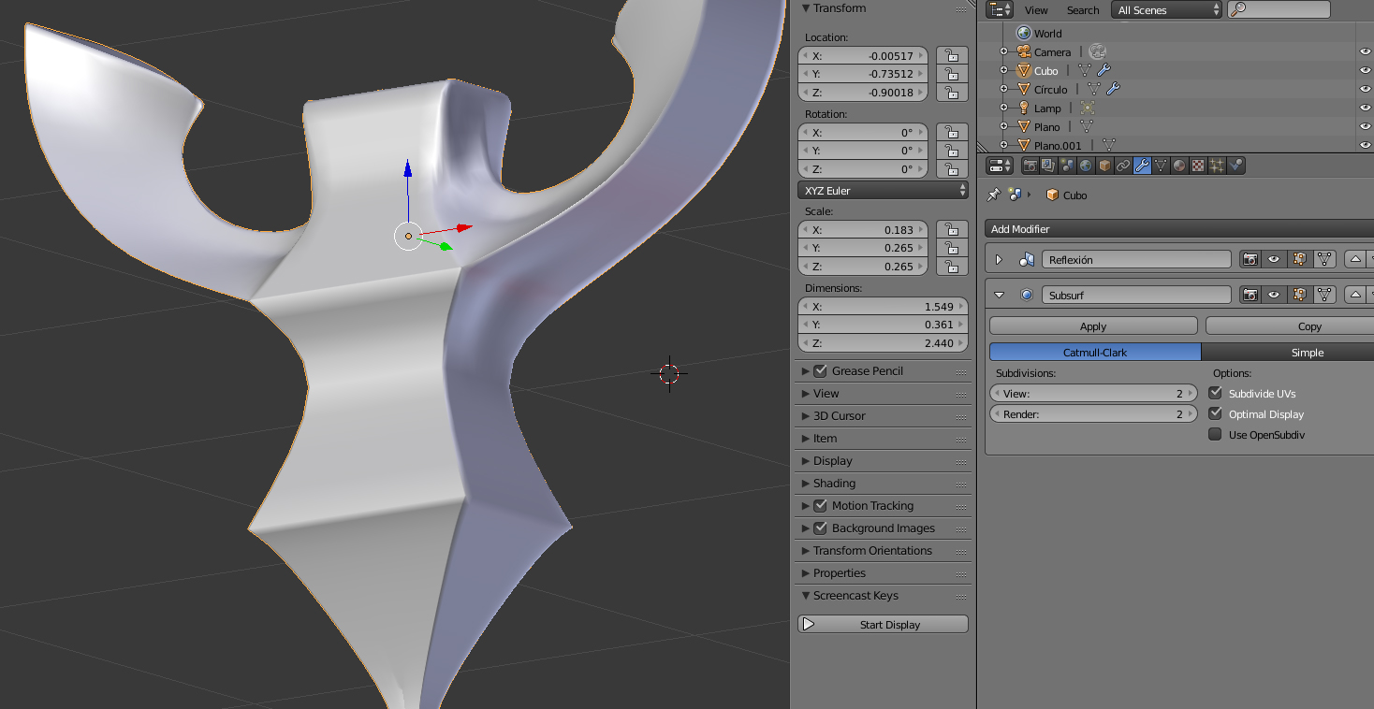Click the Apply button for Subsurf
This screenshot has width=1374, height=709.
1092,326
